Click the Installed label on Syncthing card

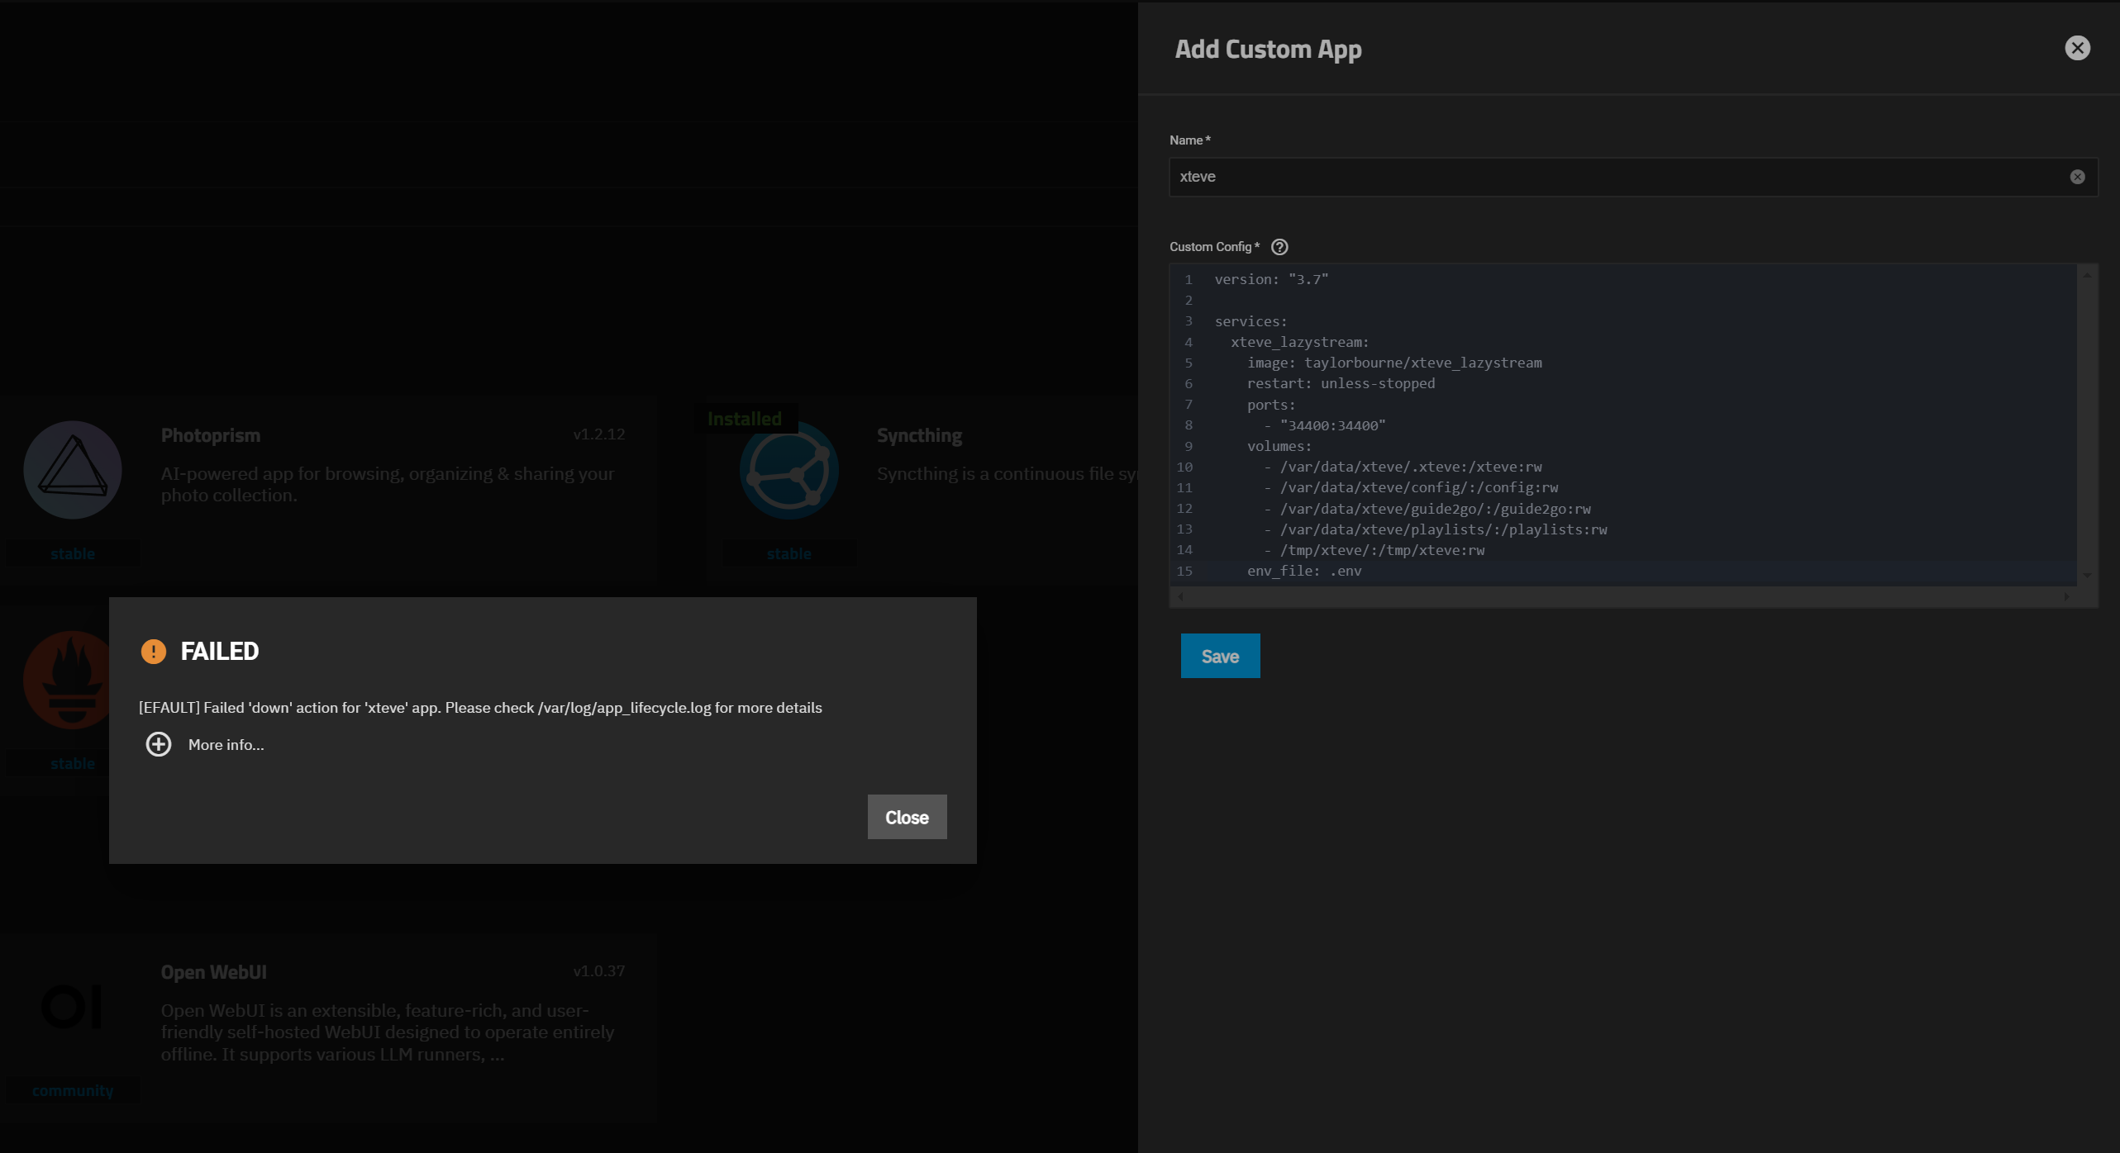[745, 419]
